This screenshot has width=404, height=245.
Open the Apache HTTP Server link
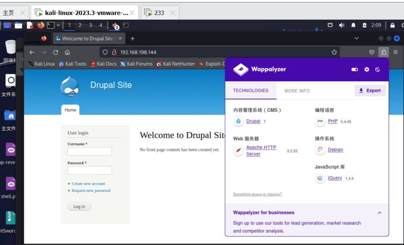(261, 150)
